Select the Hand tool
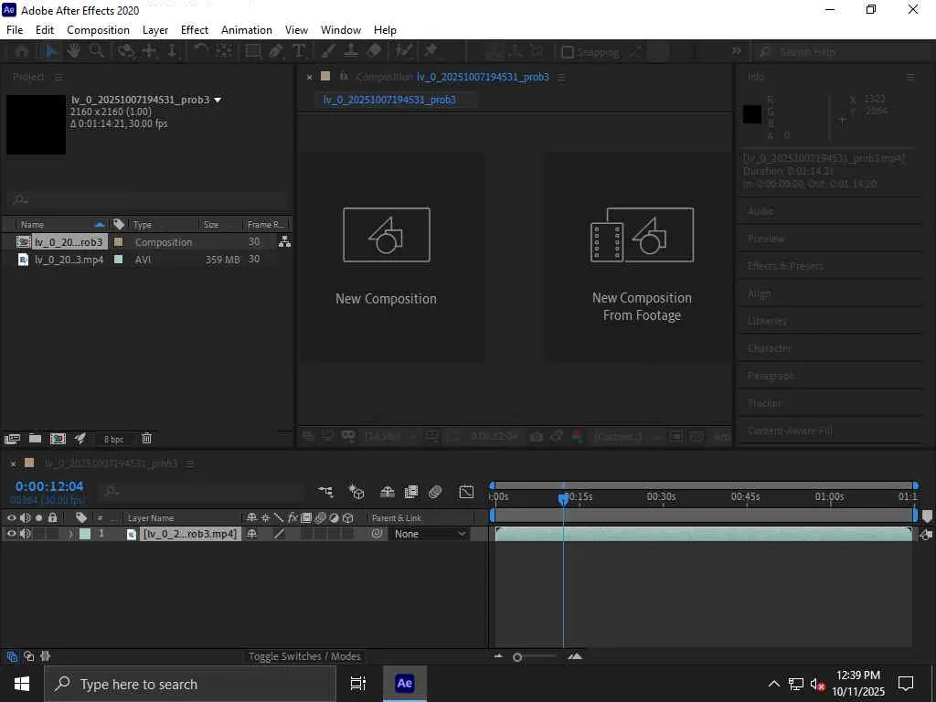Image resolution: width=936 pixels, height=702 pixels. pos(73,52)
